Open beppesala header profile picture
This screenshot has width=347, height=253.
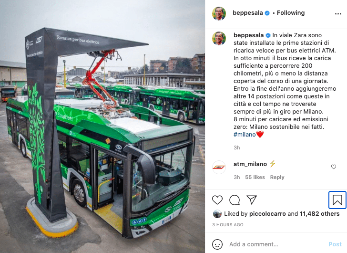pos(219,13)
